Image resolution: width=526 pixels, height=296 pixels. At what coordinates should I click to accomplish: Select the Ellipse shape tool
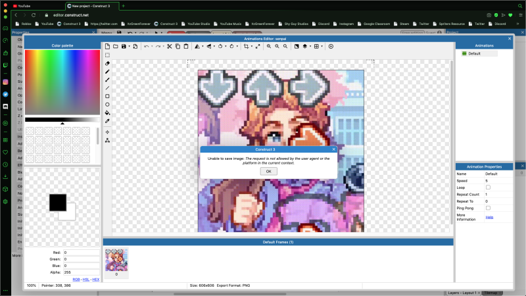(x=107, y=105)
